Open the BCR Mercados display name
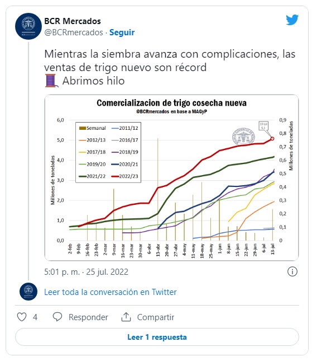Screen dimensions: 312x361 coord(73,21)
